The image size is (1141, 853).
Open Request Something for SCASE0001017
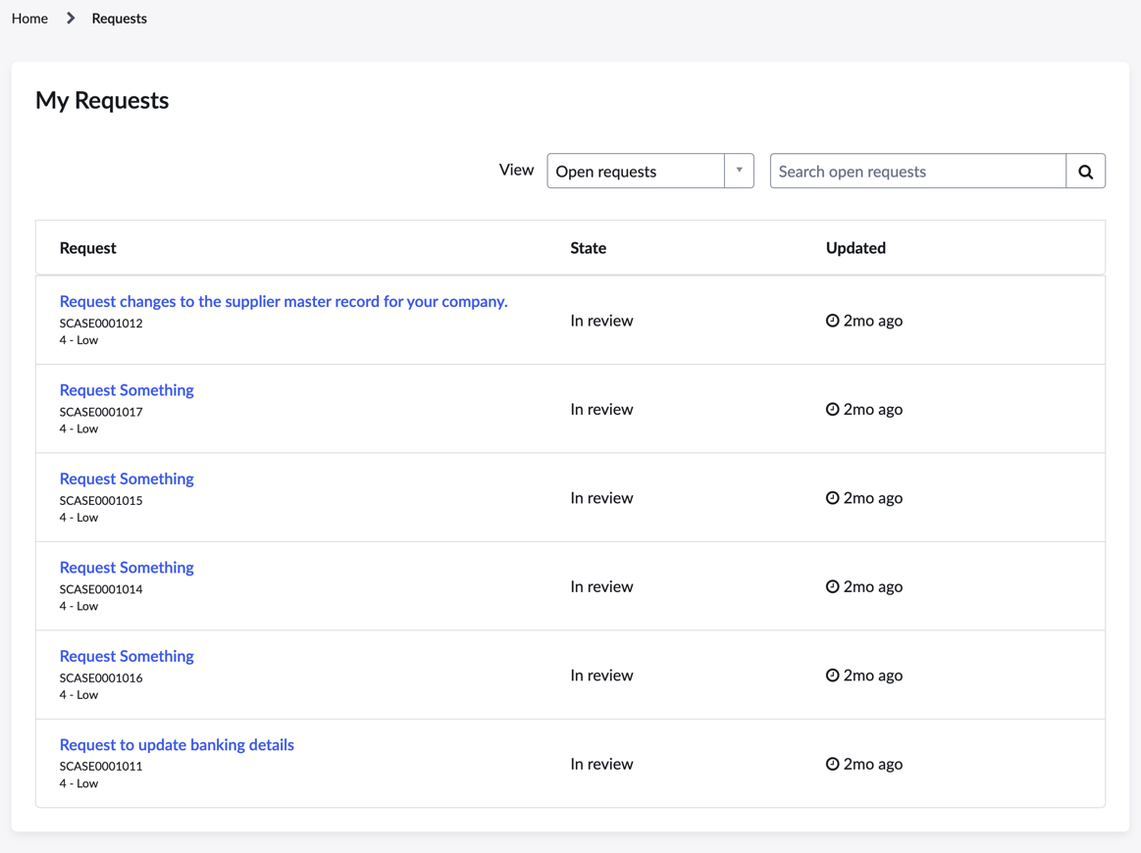point(127,390)
